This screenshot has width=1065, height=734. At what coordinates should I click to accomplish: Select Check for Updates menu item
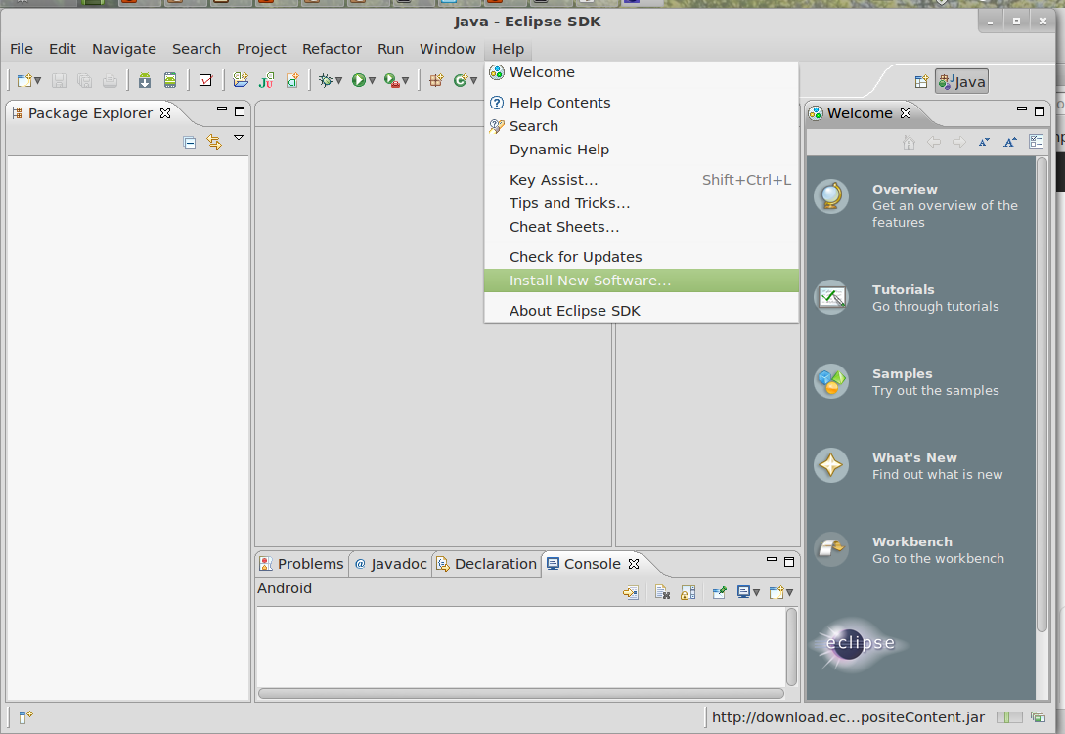(x=642, y=257)
